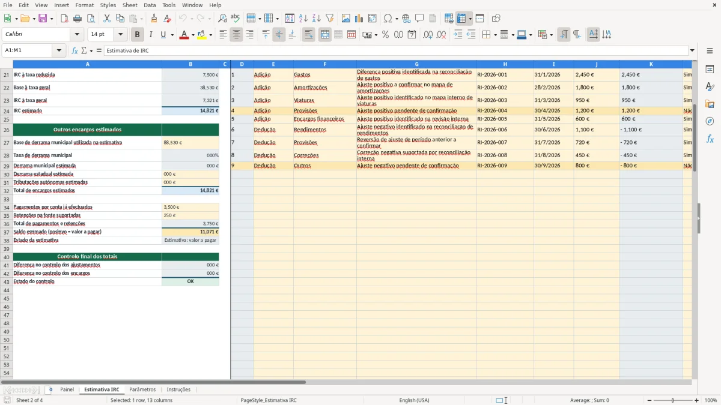721x405 pixels.
Task: Click the Print icon
Action: [x=78, y=19]
